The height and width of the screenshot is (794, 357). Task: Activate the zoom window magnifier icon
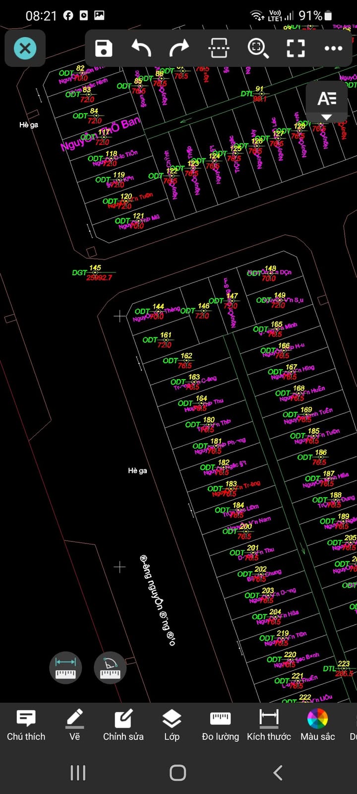click(x=257, y=48)
